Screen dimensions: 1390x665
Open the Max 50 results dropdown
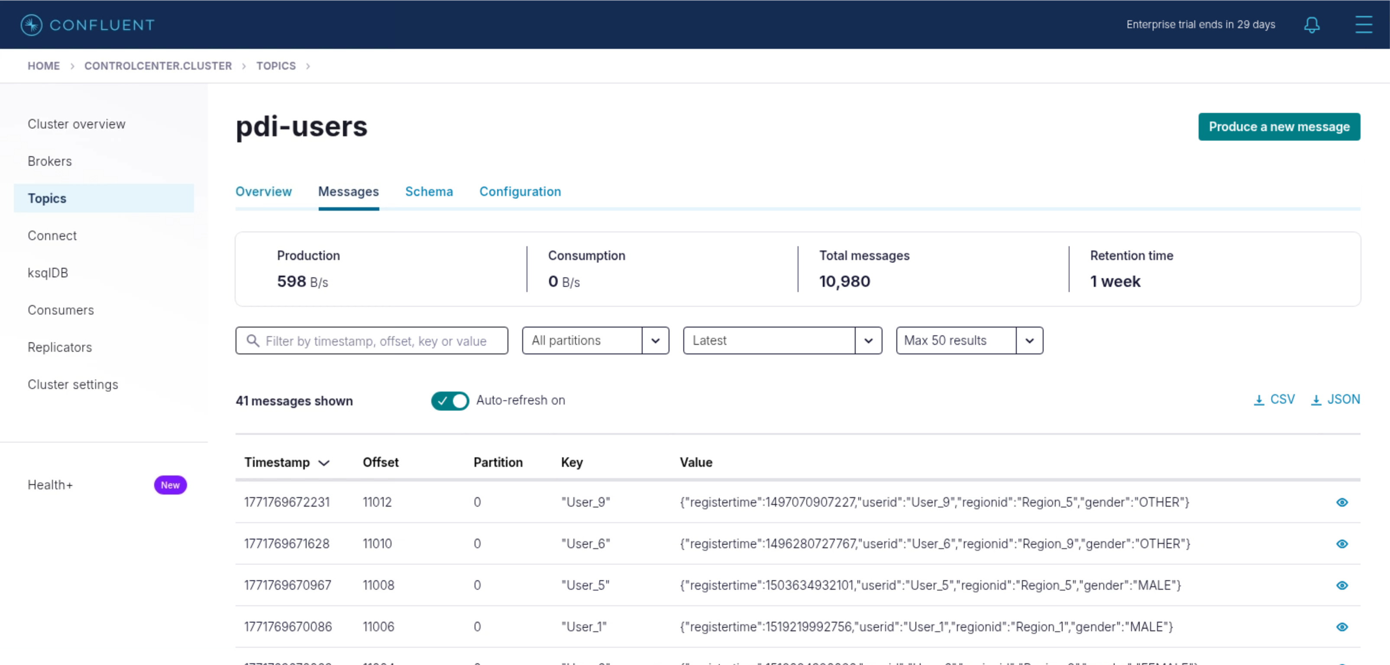coord(1029,341)
